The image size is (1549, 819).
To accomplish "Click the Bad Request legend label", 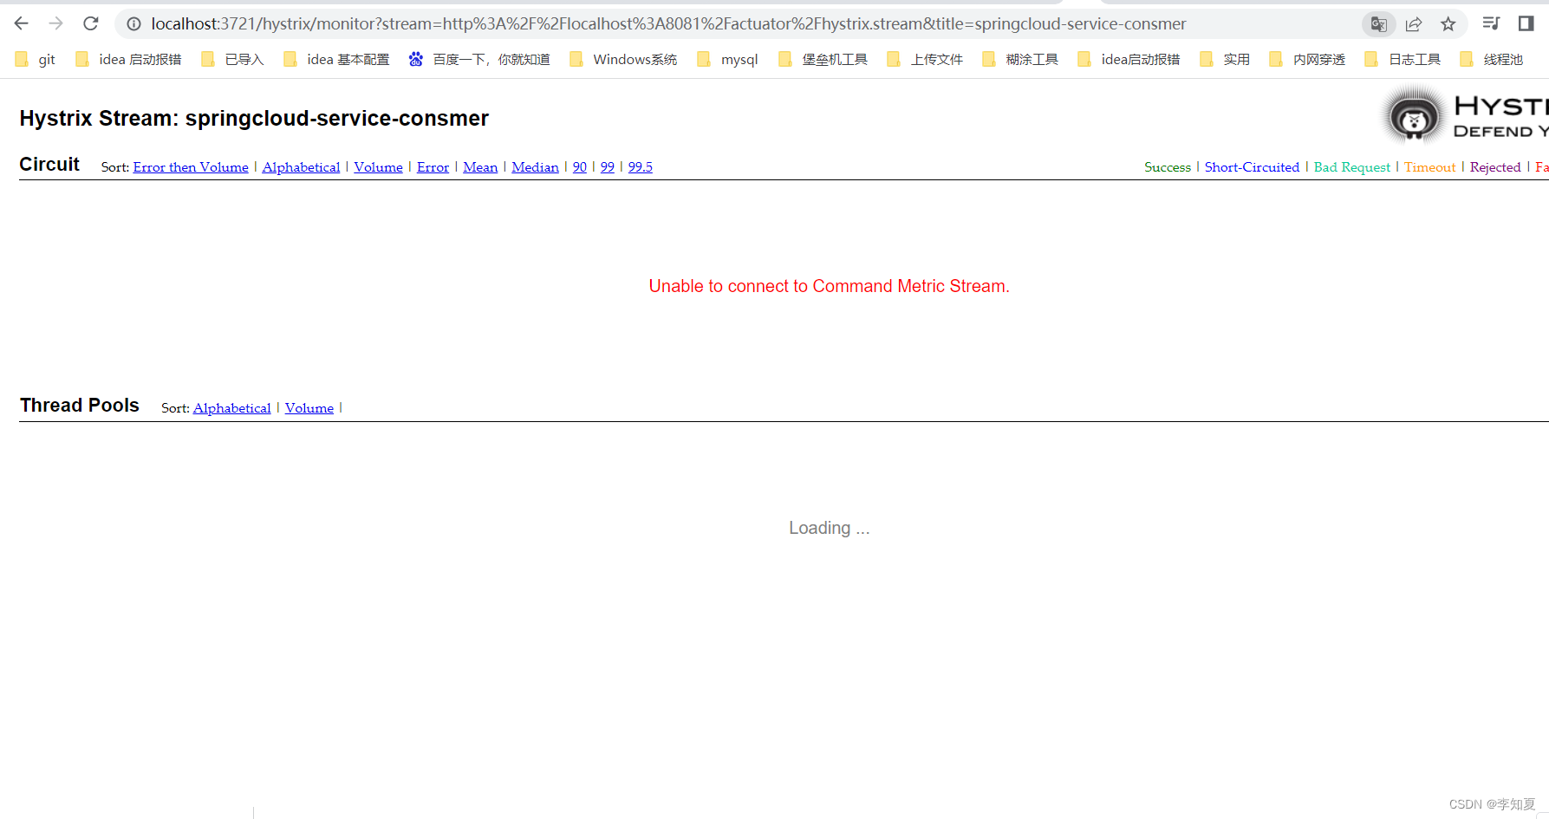I will pos(1351,167).
